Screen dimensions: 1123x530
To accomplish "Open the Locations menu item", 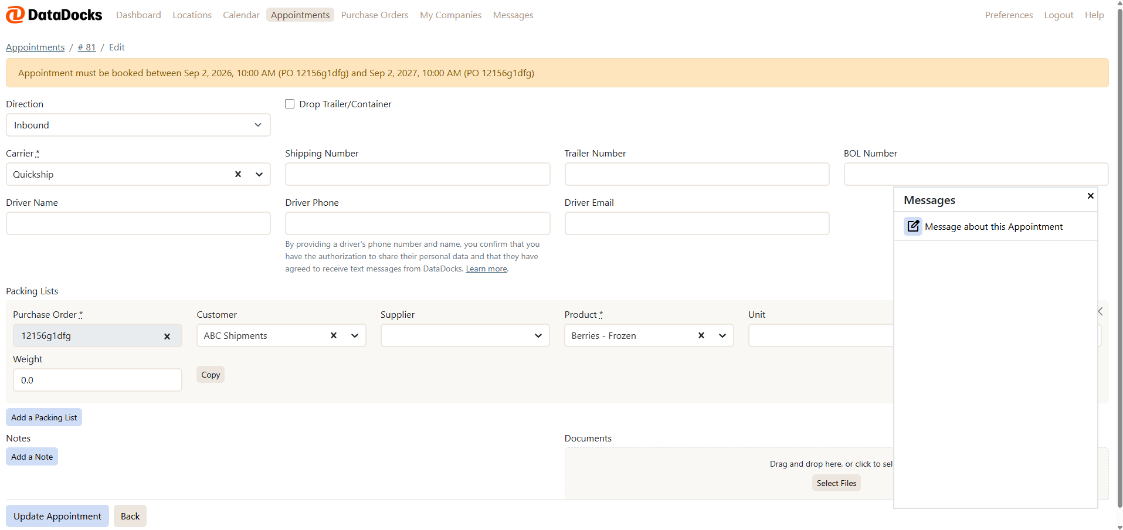I will [x=192, y=15].
